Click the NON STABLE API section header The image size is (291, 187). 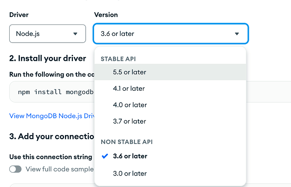(x=126, y=142)
